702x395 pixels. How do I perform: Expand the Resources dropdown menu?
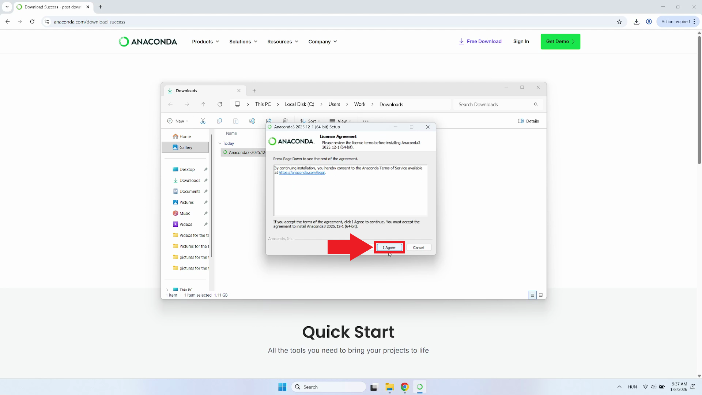283,42
